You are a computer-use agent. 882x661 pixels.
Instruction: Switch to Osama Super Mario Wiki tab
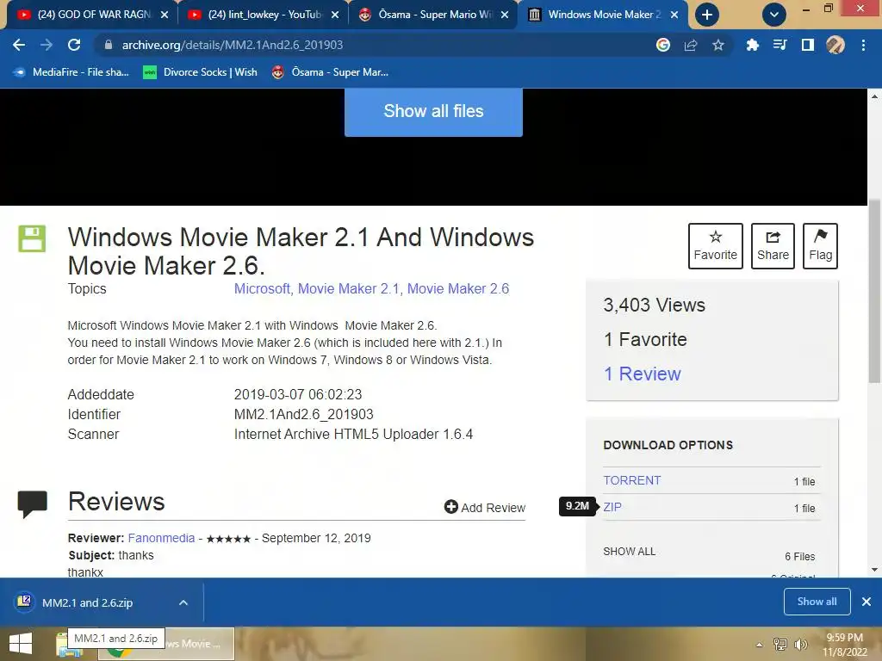432,15
